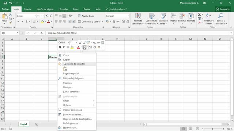
Task: Open the ribbon text orientation tool
Action: point(70,16)
